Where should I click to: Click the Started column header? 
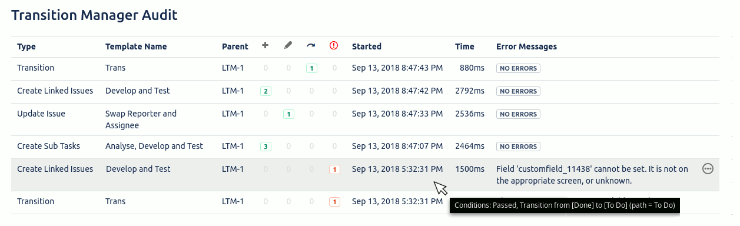[x=367, y=46]
